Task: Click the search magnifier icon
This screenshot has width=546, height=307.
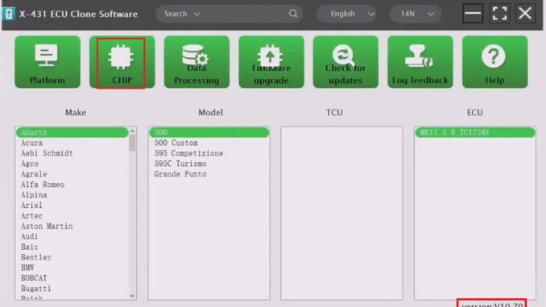Action: point(293,14)
